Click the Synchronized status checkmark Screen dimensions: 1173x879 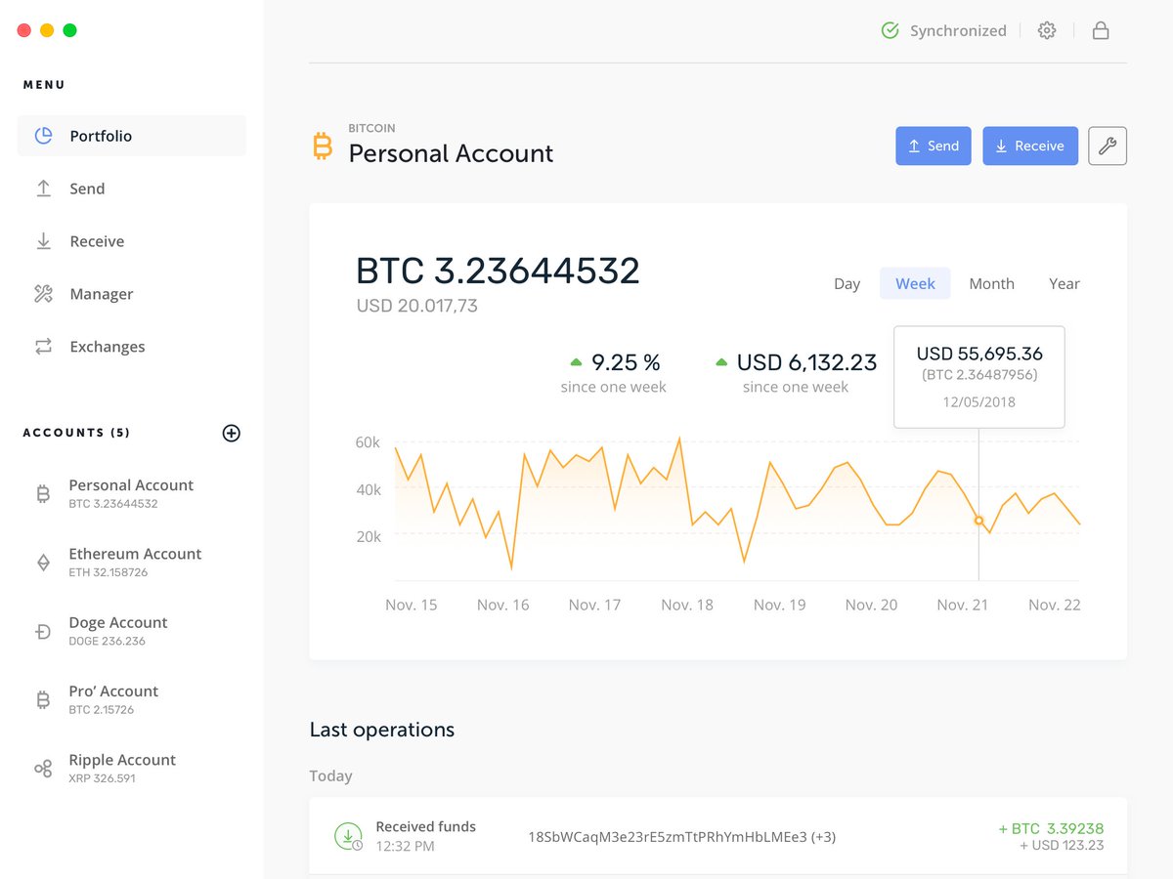point(890,30)
